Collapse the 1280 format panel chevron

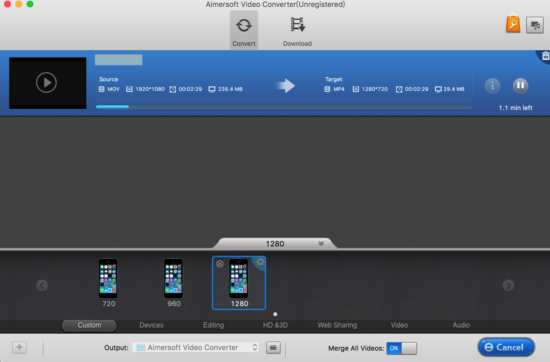click(321, 244)
